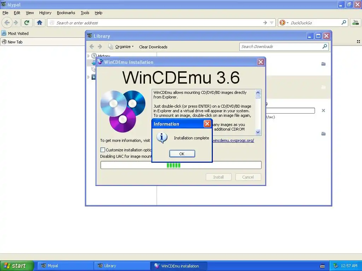Viewport: 362px width, 271px height.
Task: Open the Bookmarks menu in Mypal
Action: point(66,13)
